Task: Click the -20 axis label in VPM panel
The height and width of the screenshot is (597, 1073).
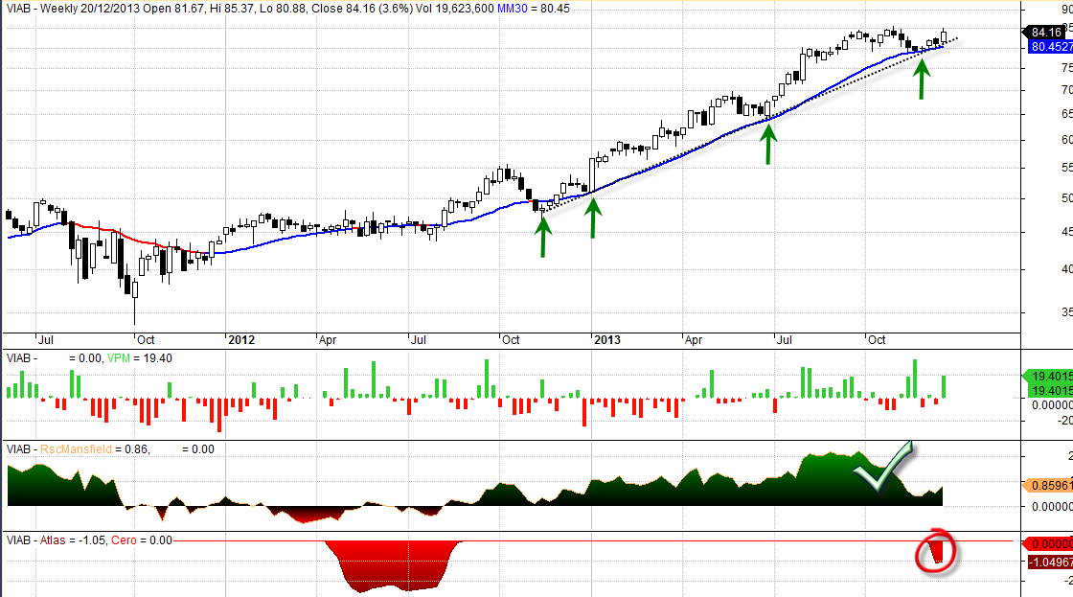Action: [1064, 421]
